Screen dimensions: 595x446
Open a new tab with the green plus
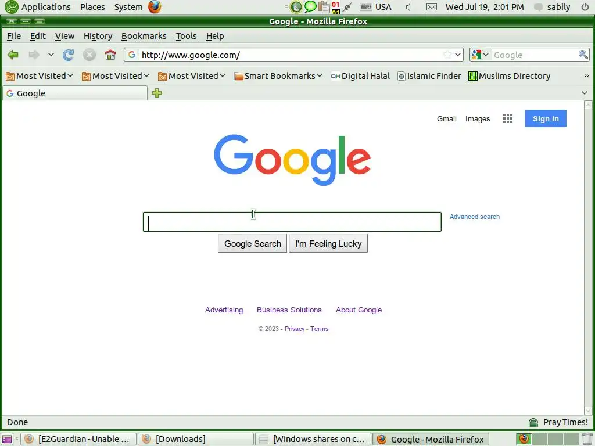coord(157,93)
